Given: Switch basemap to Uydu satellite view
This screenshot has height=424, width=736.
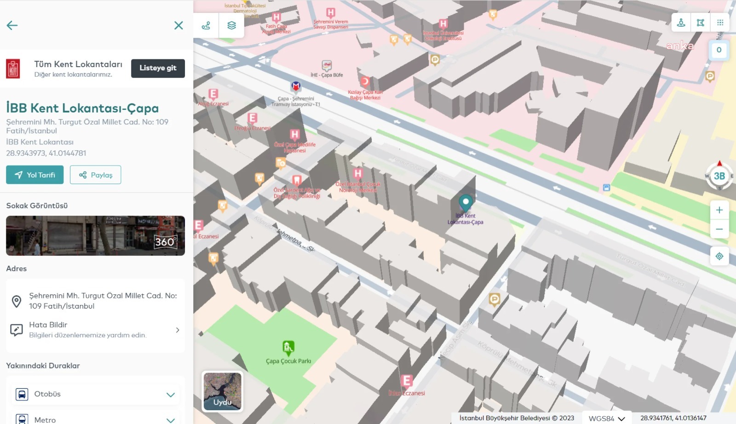Looking at the screenshot, I should [223, 391].
